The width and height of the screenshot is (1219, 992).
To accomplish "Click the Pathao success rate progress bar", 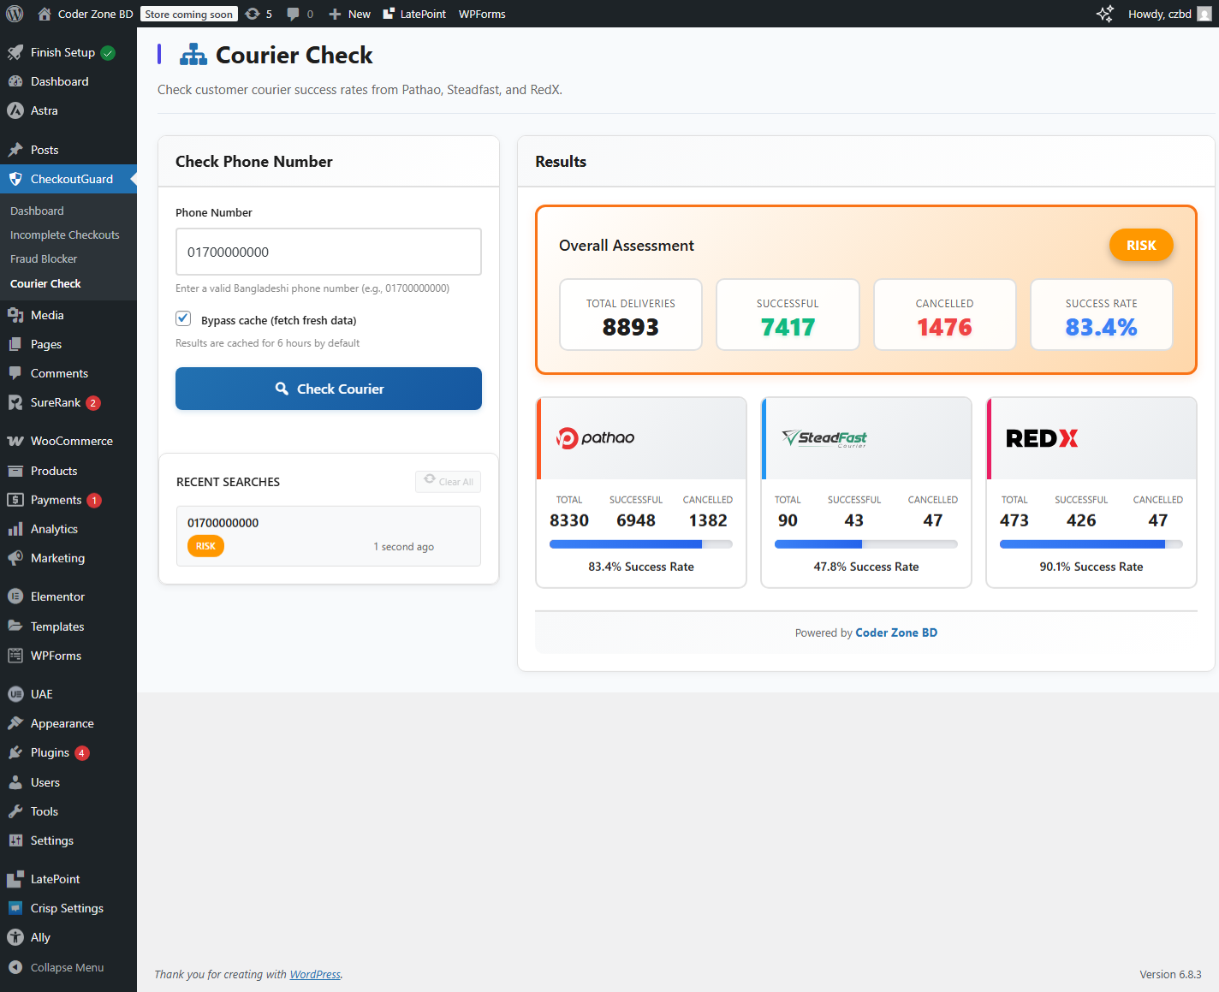I will click(640, 544).
